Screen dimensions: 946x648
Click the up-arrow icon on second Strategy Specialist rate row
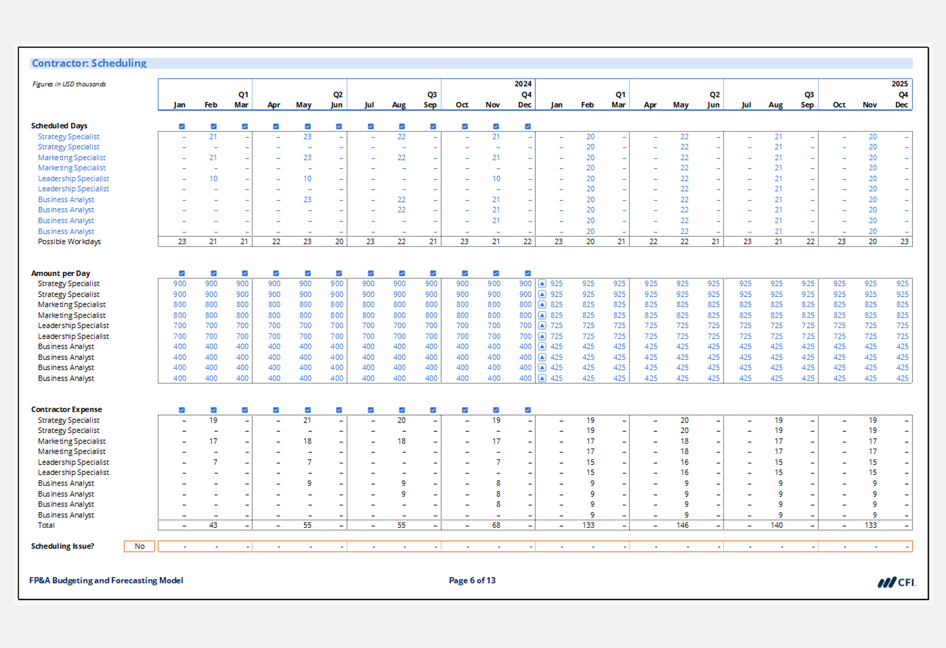coord(542,294)
